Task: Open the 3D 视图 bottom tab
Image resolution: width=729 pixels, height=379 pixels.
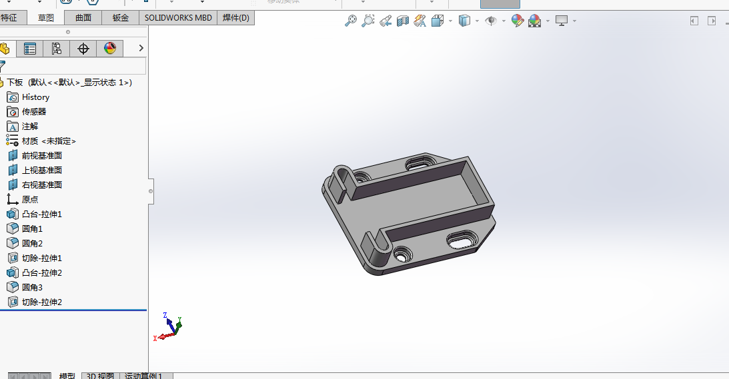Action: click(100, 376)
